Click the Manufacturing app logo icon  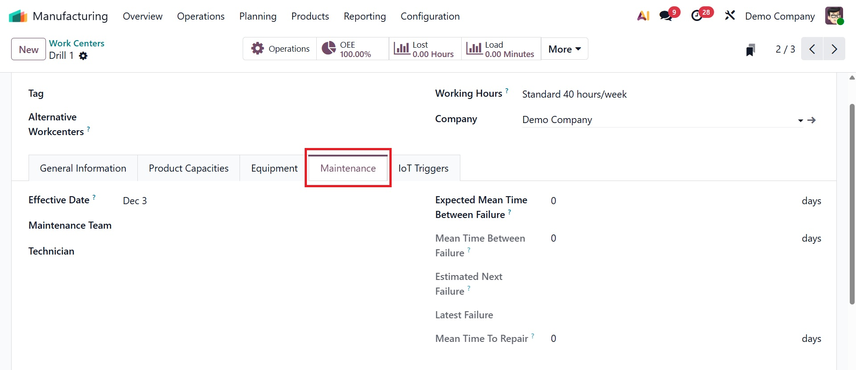point(18,16)
